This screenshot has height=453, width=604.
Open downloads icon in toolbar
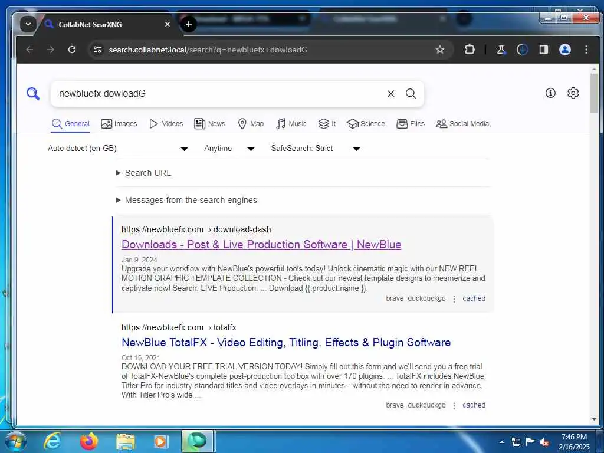[522, 50]
